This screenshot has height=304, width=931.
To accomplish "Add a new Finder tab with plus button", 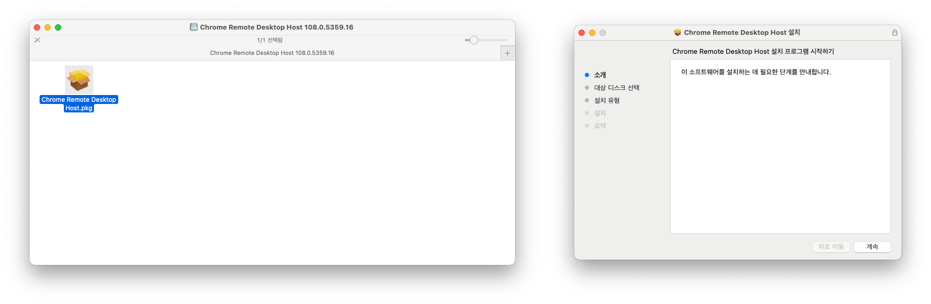I will coord(508,53).
